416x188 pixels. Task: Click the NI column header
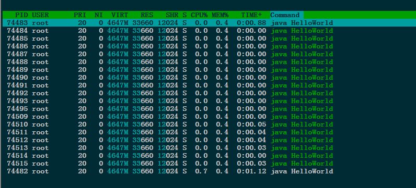tap(99, 15)
